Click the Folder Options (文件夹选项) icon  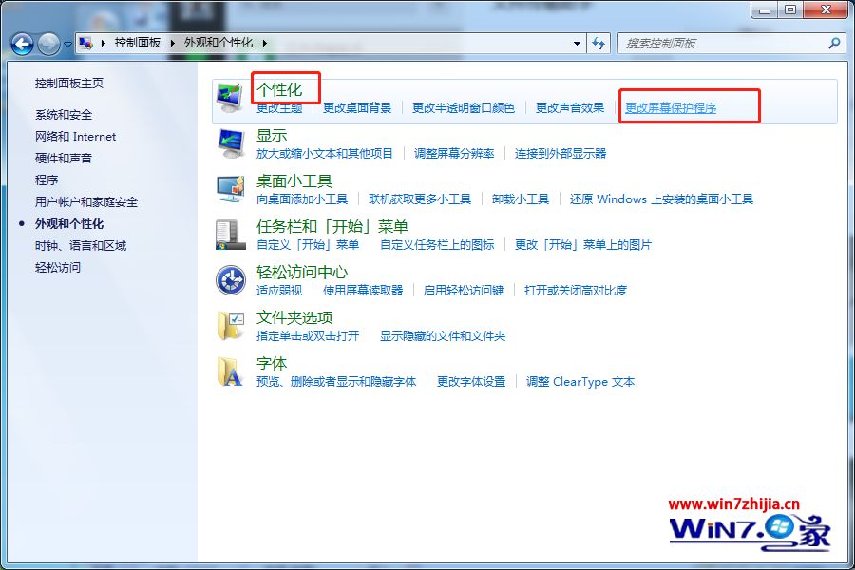coord(231,326)
